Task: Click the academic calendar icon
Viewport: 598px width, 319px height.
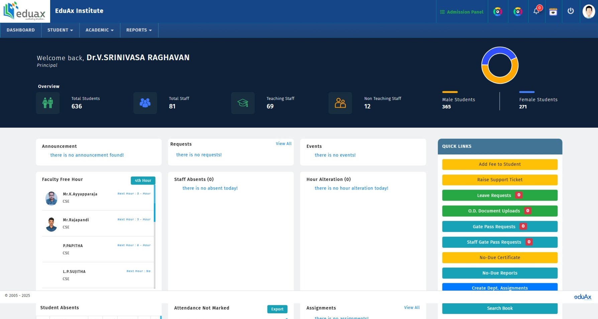Action: (553, 12)
